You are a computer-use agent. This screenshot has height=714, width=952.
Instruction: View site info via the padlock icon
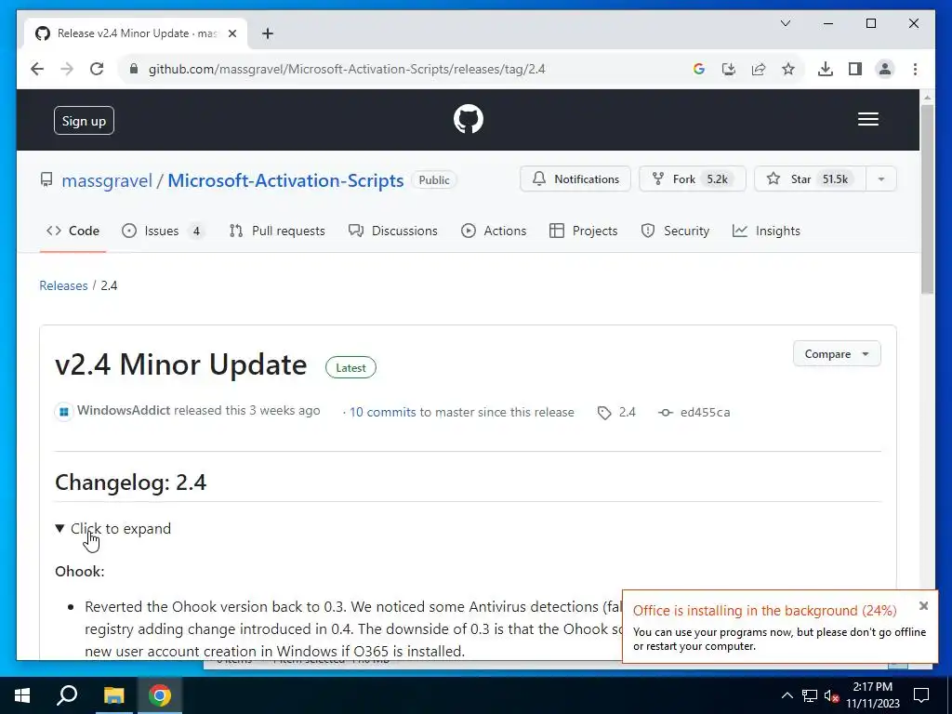(134, 69)
